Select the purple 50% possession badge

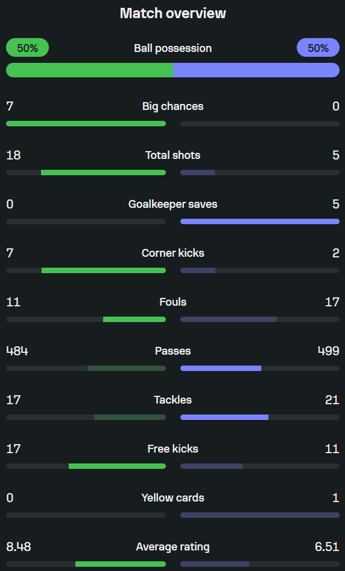318,48
